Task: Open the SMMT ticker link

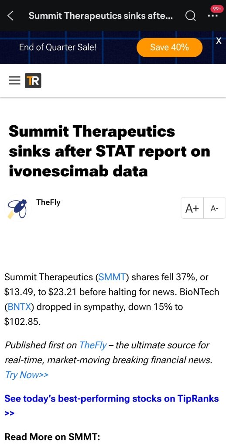Action: pyautogui.click(x=112, y=277)
